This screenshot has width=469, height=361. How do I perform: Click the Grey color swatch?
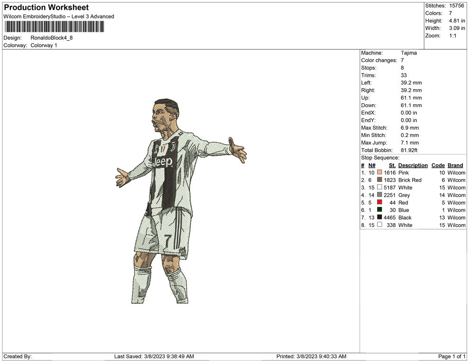(379, 195)
